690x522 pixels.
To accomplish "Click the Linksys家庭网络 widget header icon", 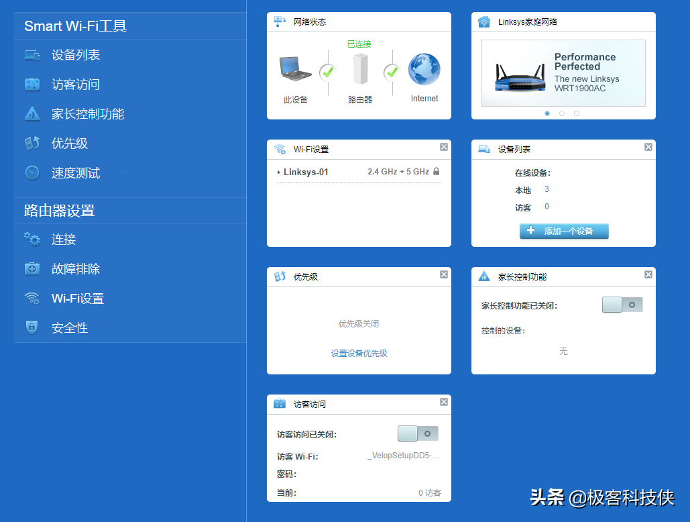I will 484,21.
